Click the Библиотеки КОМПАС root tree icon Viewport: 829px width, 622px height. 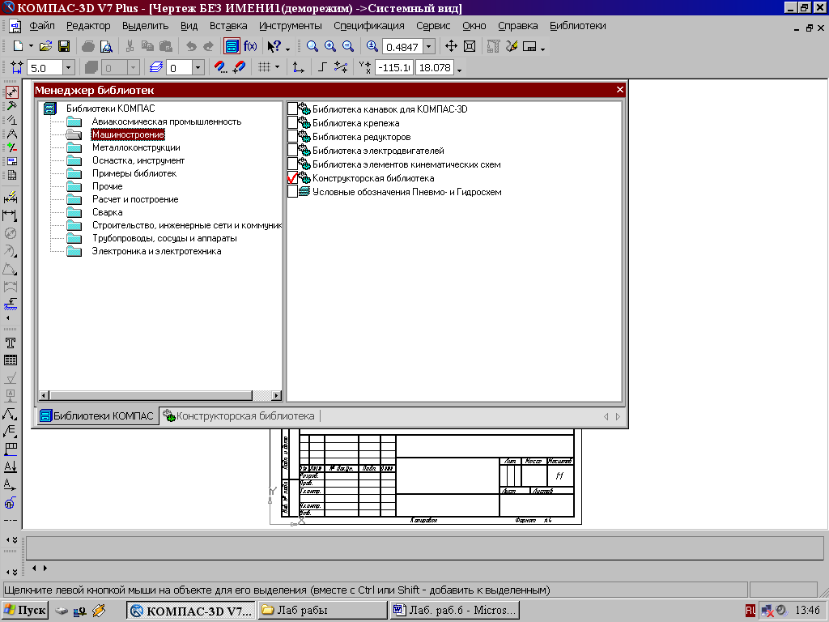pyautogui.click(x=49, y=109)
